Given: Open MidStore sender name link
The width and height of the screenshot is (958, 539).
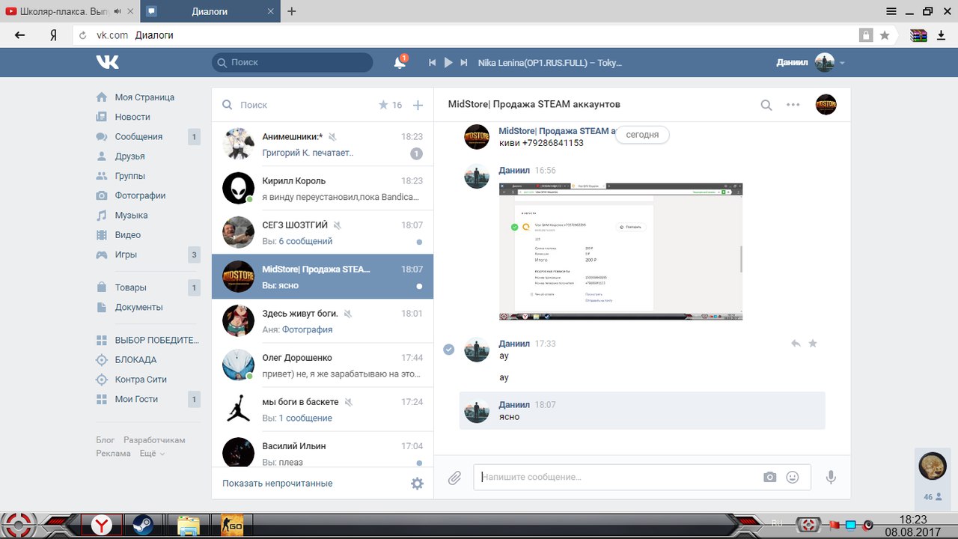Looking at the screenshot, I should point(558,131).
